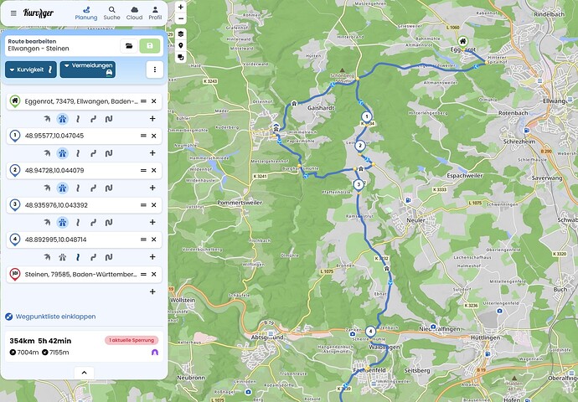Image resolution: width=578 pixels, height=402 pixels.
Task: Click map marker 1 on the route
Action: coord(366,116)
